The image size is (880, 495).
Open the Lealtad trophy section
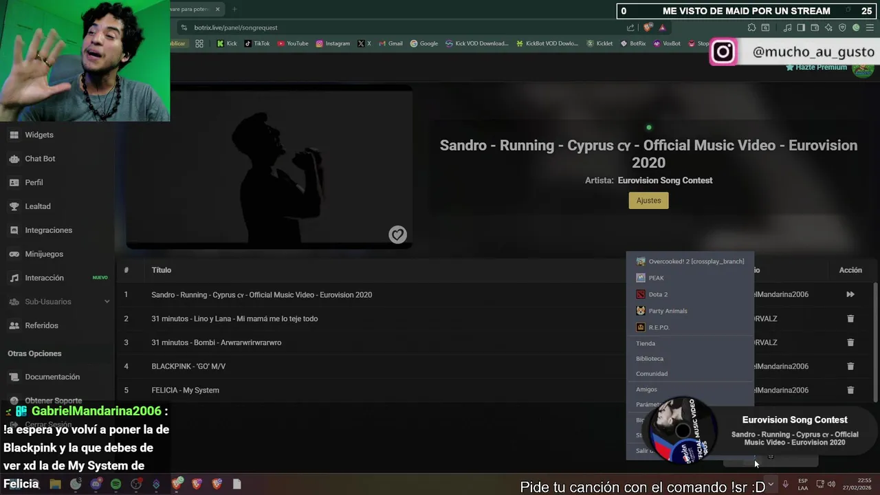(x=38, y=206)
